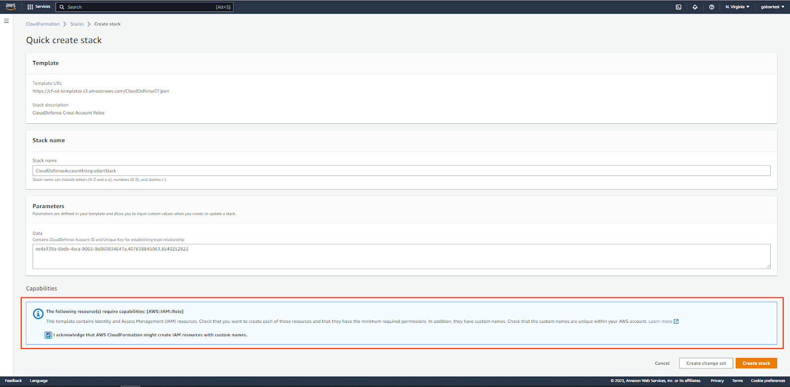Screen dimensions: 790x387
Task: Click the Data text area resize handle
Action: (768, 266)
